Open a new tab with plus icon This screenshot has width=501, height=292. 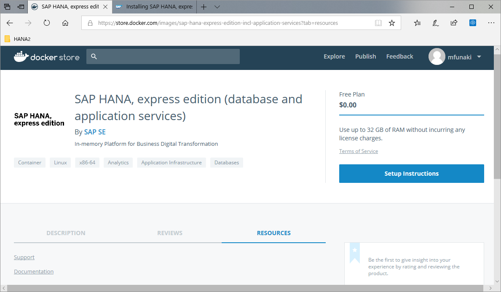tap(204, 7)
